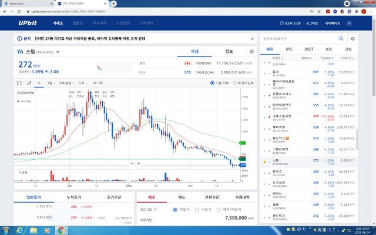The image size is (376, 235).
Task: Toggle favorite star for MLK/KRW row
Action: click(x=265, y=73)
